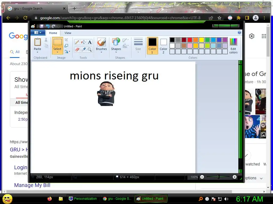Click the Resize icon in Image group
Screen dimensions: 273x204
click(x=66, y=46)
